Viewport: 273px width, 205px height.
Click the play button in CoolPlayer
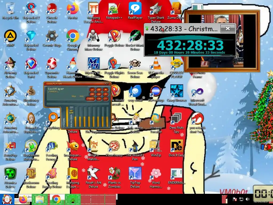92,90
